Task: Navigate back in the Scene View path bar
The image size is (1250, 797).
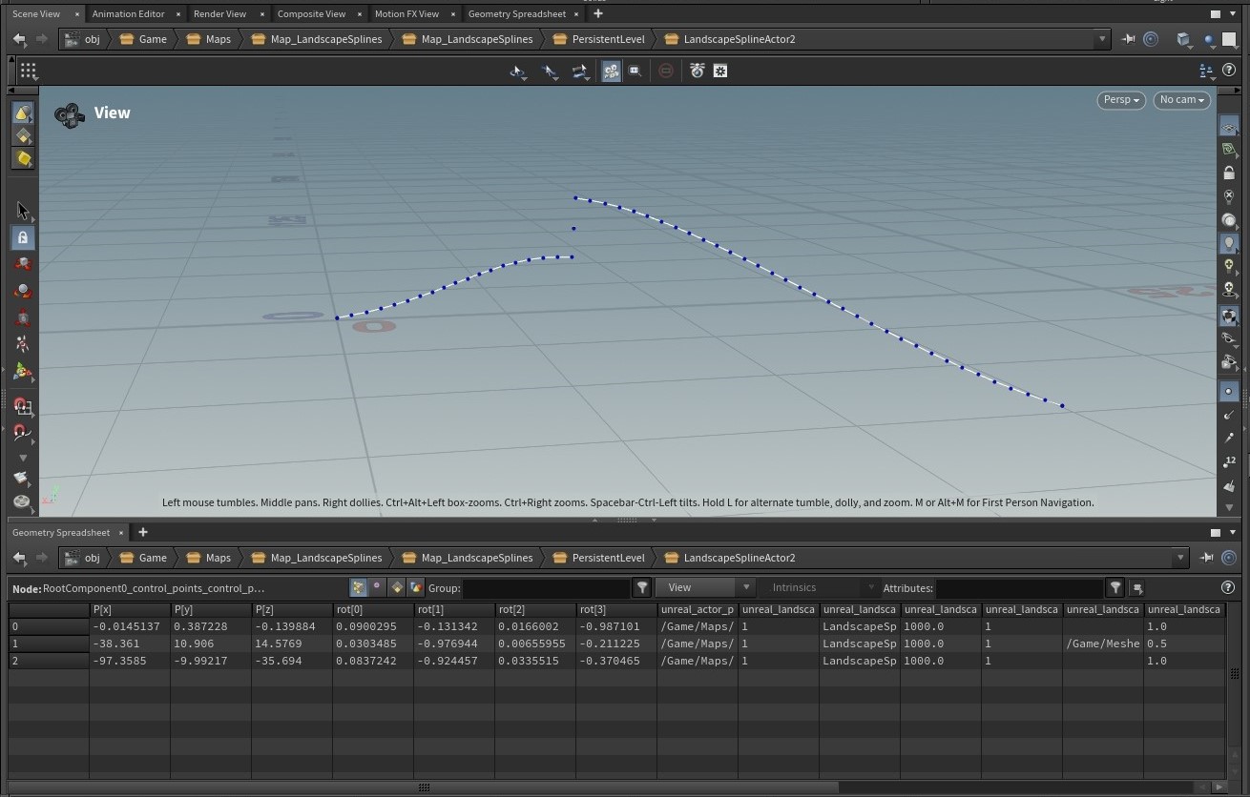Action: click(x=19, y=39)
